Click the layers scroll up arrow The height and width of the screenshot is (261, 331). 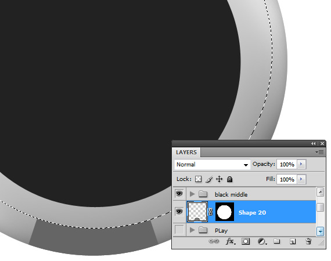[321, 192]
